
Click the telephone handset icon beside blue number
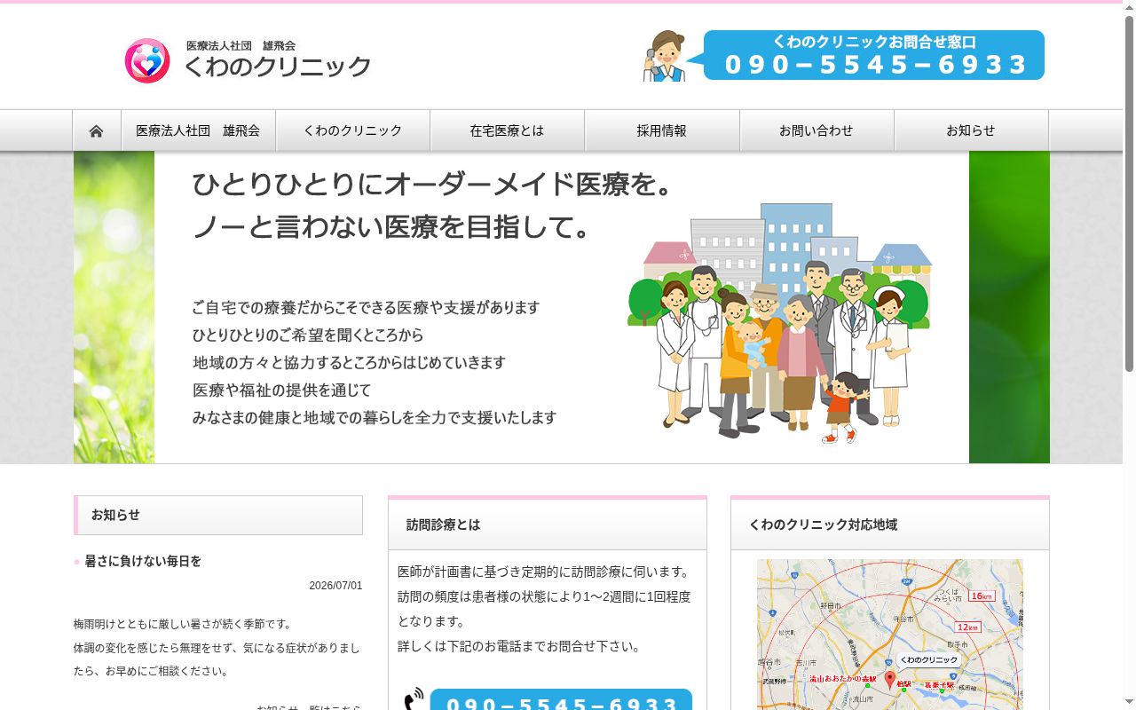414,698
